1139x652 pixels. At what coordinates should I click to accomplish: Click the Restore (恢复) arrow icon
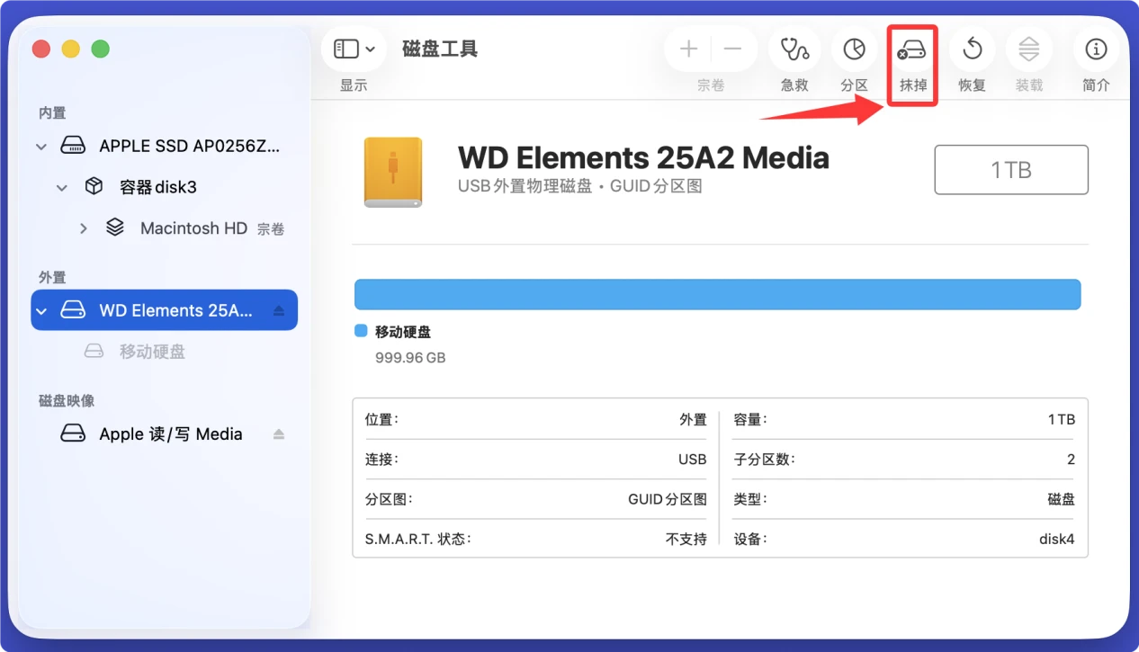tap(973, 49)
